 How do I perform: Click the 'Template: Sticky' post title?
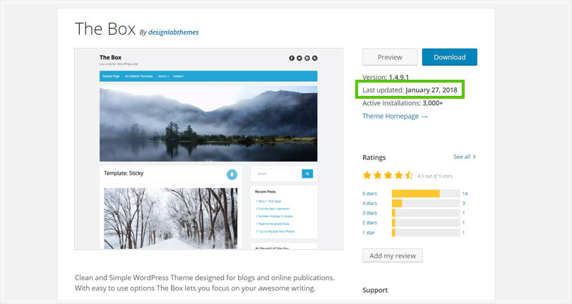[124, 173]
